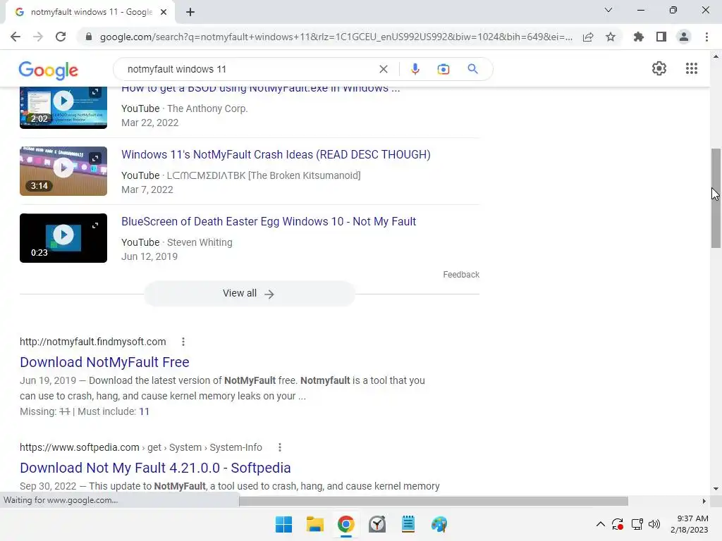Toggle the Chrome side panel
This screenshot has width=722, height=541.
click(661, 37)
